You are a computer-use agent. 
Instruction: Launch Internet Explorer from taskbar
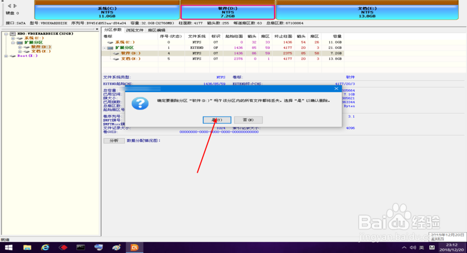pos(45,247)
